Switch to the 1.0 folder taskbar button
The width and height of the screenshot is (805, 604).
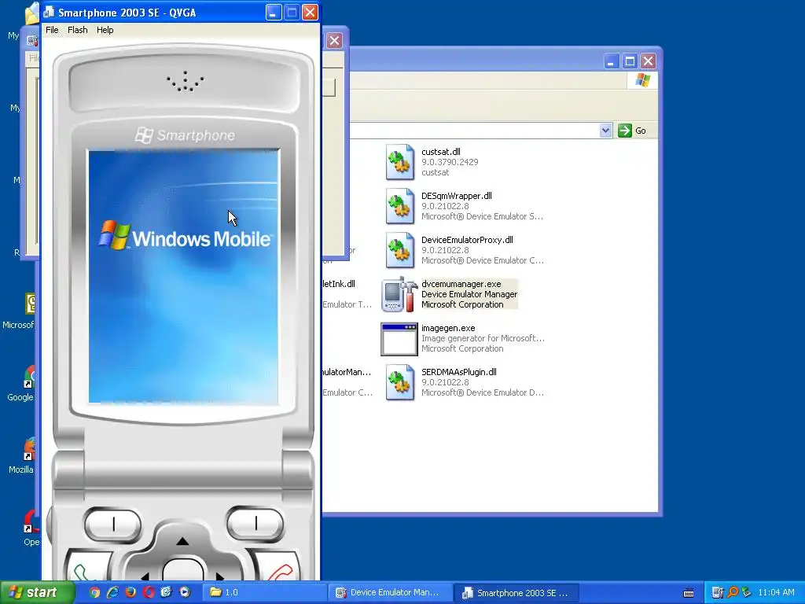[264, 592]
